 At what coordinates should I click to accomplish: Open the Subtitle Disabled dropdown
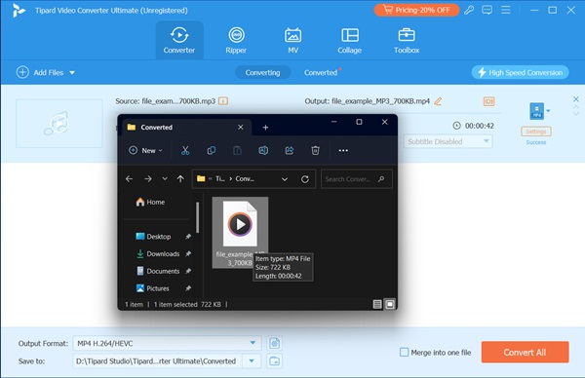coord(448,141)
